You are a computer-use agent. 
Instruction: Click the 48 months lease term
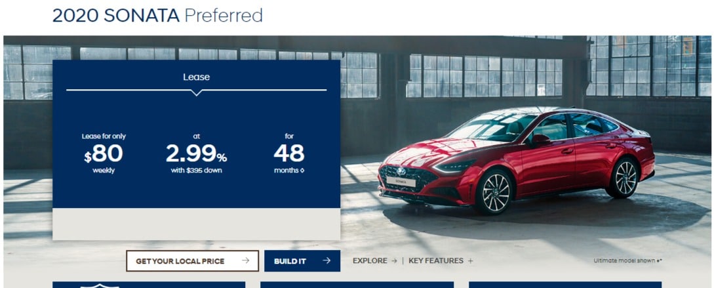tap(289, 154)
